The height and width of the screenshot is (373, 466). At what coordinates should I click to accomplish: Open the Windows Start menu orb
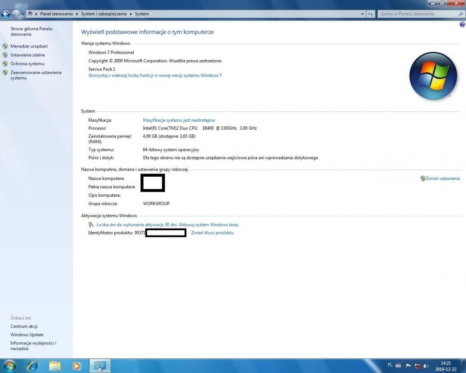pyautogui.click(x=9, y=366)
